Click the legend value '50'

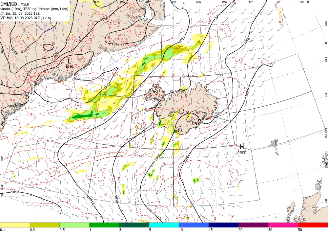300,230
